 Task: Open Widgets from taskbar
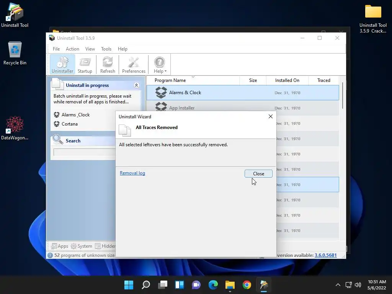(180, 285)
